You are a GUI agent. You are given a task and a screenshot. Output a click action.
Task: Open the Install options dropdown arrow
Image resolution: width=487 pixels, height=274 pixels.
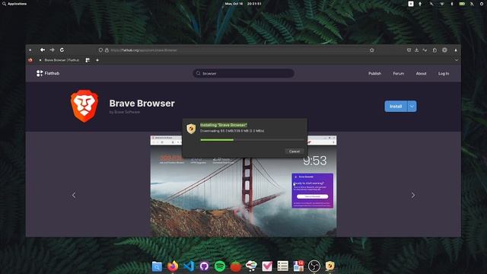(412, 107)
